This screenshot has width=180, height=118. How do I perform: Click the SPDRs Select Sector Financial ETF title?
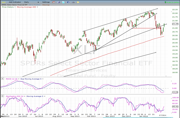click(x=14, y=5)
